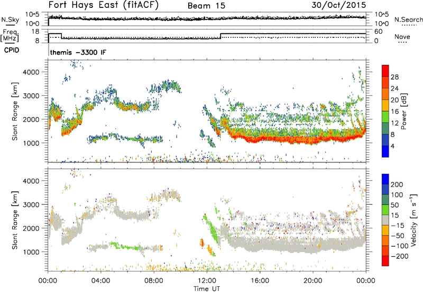Click the 'Beam 15' label
This screenshot has height=292, width=423.
pyautogui.click(x=206, y=6)
